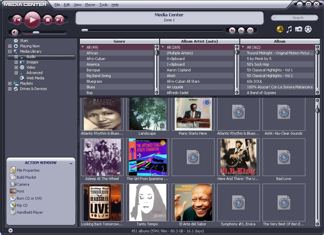324x235 pixels.
Task: Click the Build Playlist icon
Action: [x=13, y=177]
